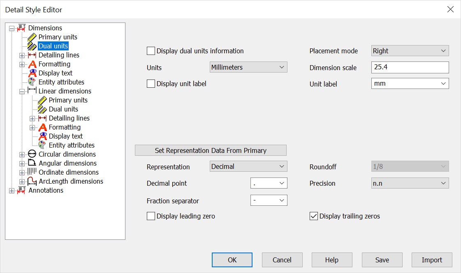Viewport: 461px width, 273px height.
Task: Click the Save button
Action: [382, 259]
